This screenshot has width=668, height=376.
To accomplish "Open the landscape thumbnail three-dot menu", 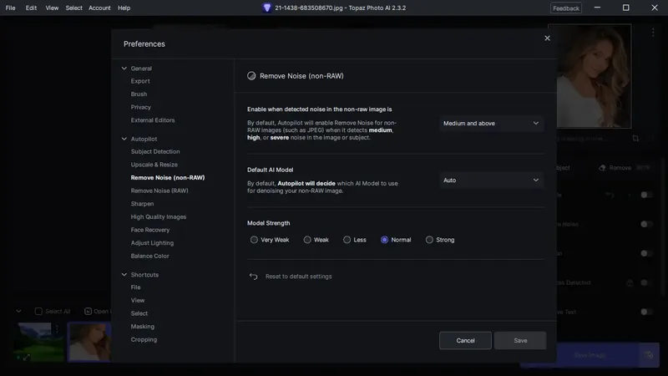I will point(57,329).
